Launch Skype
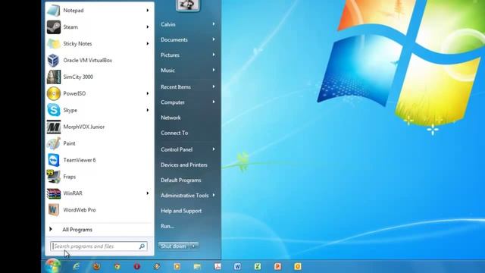The image size is (485, 273). [99, 110]
